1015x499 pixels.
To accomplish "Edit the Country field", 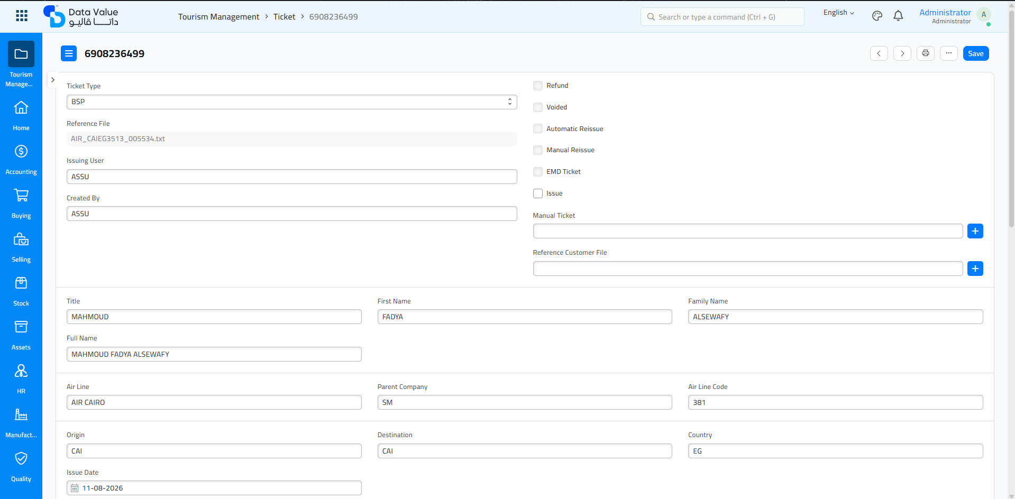I will (x=836, y=451).
